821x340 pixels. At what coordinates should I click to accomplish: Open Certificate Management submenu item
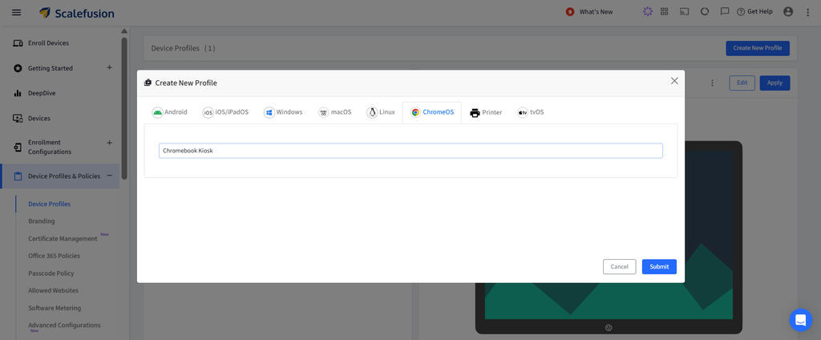pos(63,238)
